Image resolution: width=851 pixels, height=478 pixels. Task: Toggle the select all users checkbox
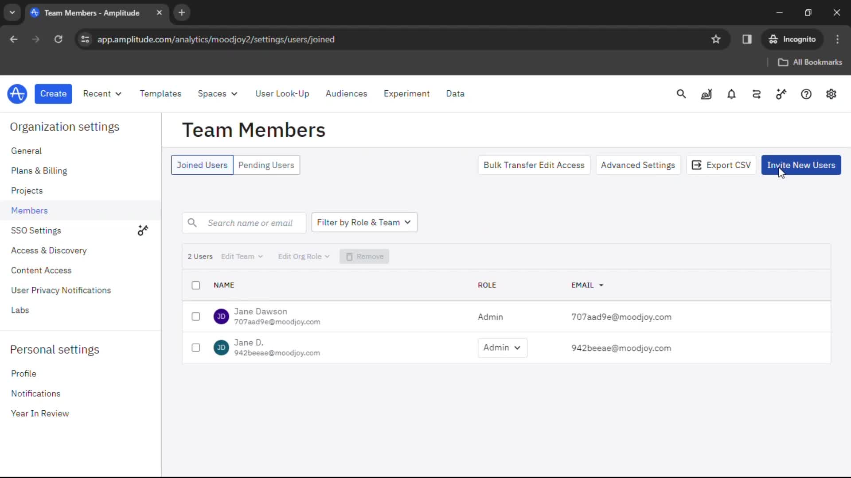(195, 285)
